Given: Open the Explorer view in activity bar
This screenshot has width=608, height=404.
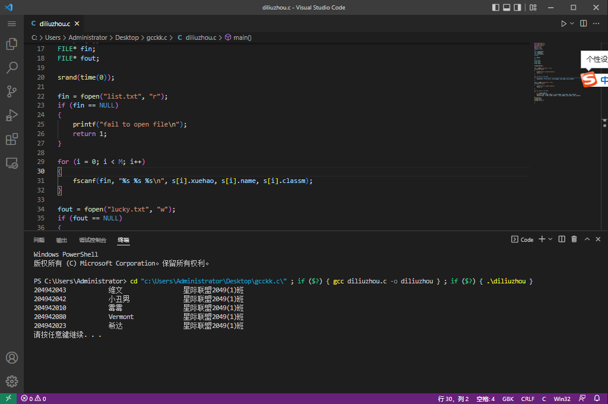Looking at the screenshot, I should (x=11, y=44).
